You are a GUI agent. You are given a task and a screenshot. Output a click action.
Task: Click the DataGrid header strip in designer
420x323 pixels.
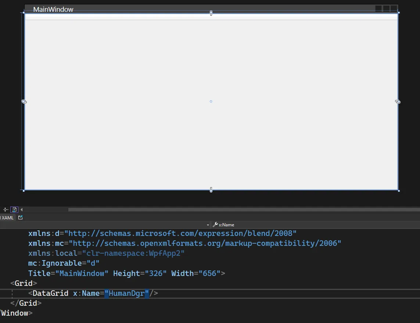click(211, 17)
